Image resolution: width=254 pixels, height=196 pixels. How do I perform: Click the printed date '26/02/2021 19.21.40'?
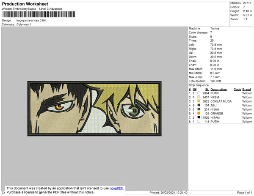point(174,193)
